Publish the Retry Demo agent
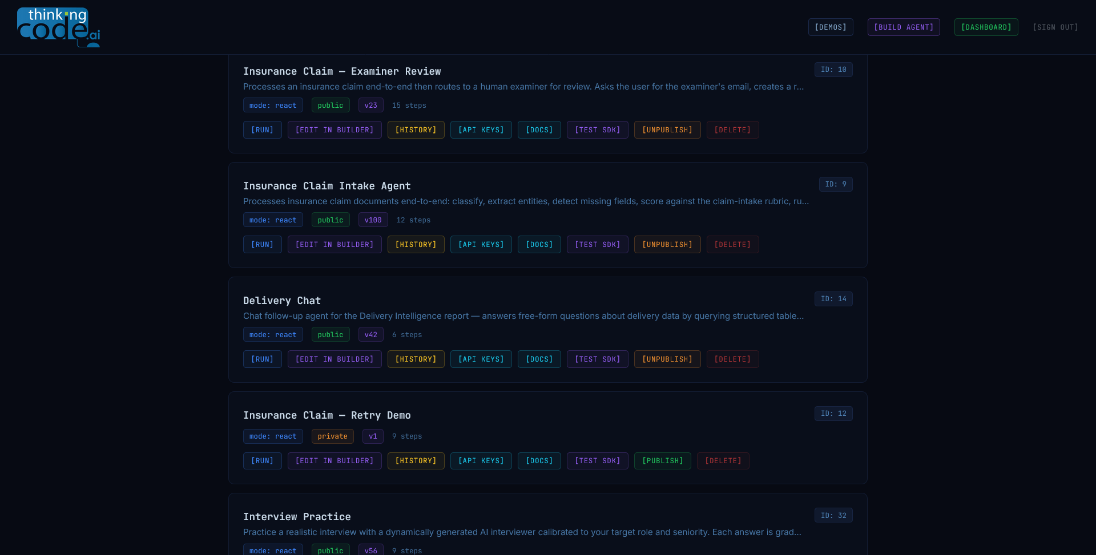This screenshot has height=555, width=1096. coord(663,461)
